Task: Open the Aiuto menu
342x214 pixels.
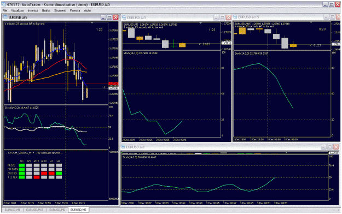Action: (x=88, y=10)
